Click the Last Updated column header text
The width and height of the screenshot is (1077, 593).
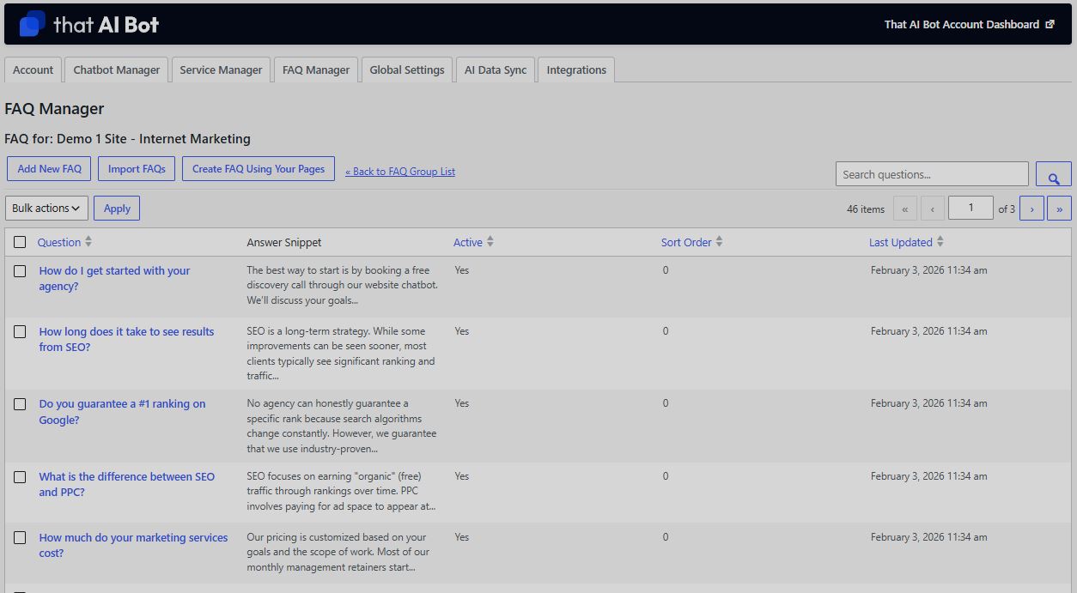[900, 243]
